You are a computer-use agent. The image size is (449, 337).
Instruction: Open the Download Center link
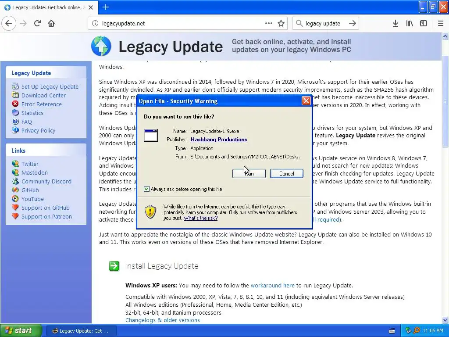[43, 95]
